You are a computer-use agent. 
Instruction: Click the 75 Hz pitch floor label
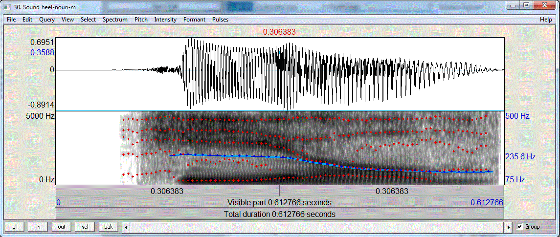[515, 179]
